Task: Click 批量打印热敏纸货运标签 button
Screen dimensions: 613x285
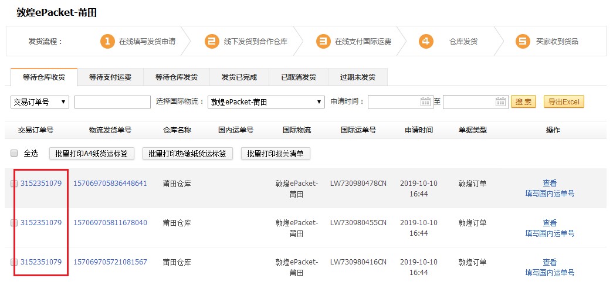Action: pos(188,154)
